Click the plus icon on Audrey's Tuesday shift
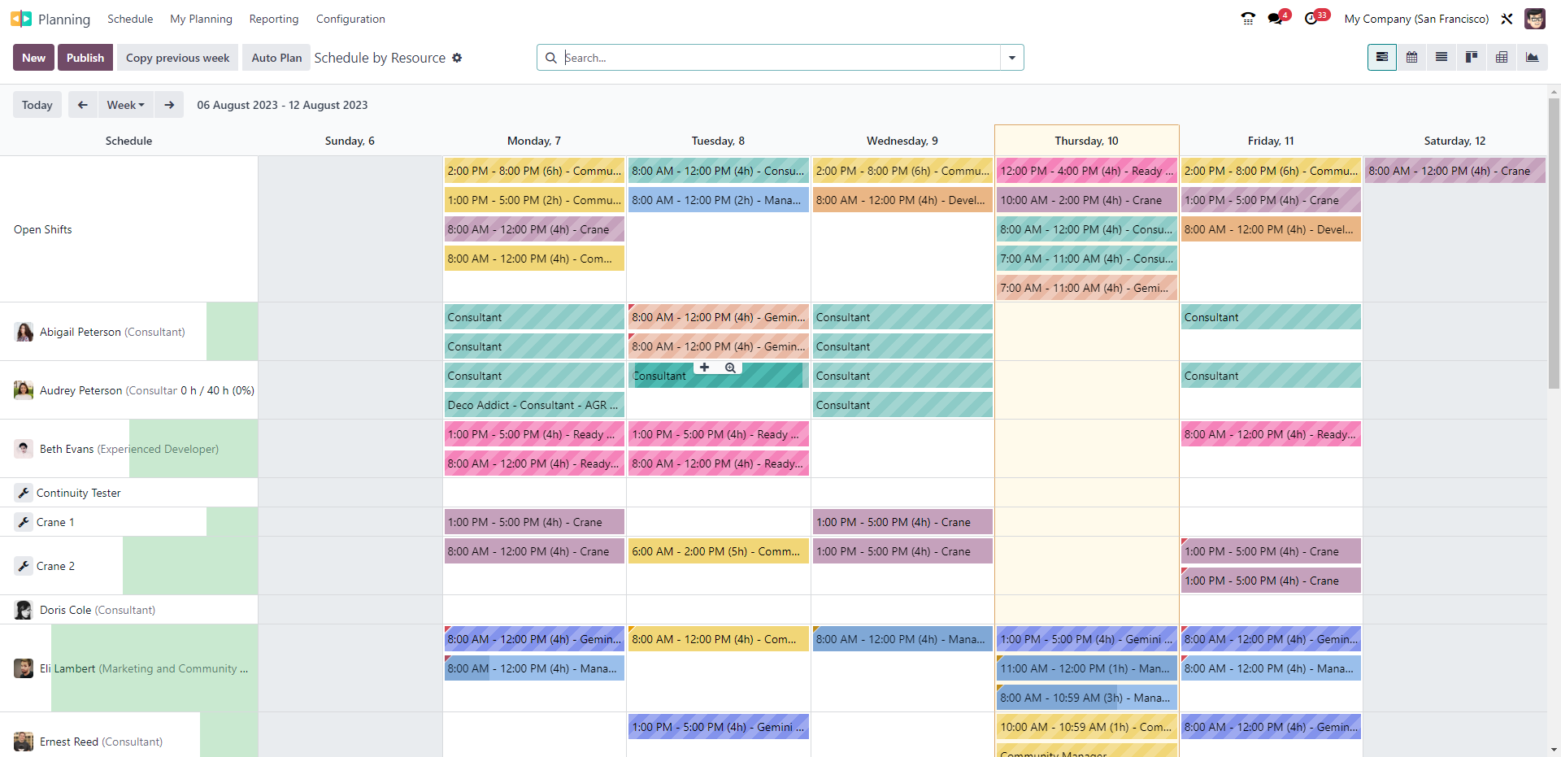Image resolution: width=1561 pixels, height=757 pixels. click(x=704, y=368)
